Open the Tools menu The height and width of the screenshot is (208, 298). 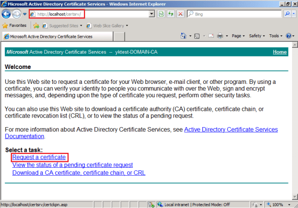pyautogui.click(x=276, y=36)
